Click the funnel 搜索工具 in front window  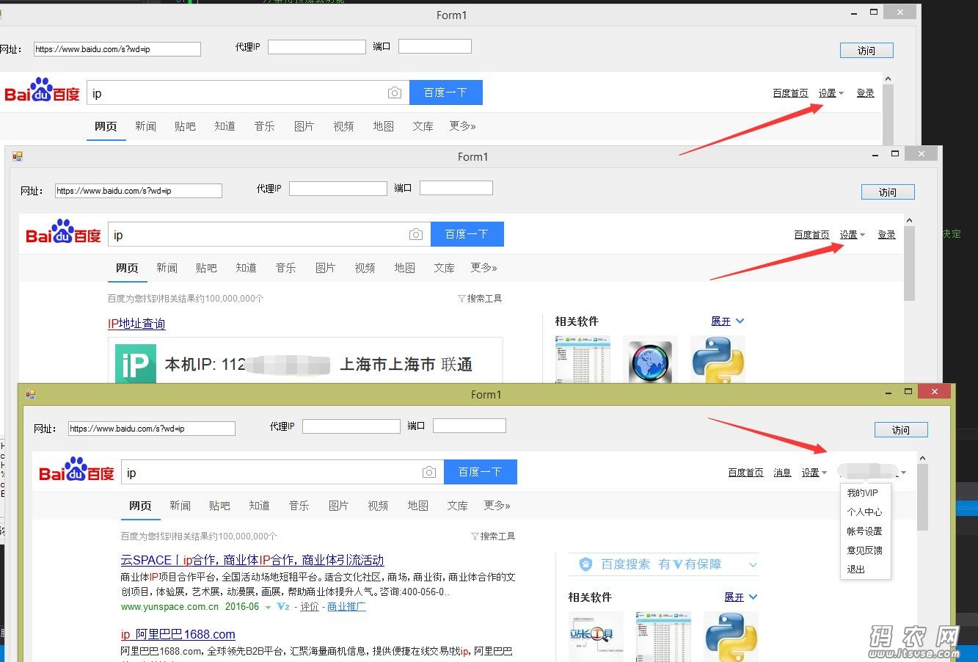point(493,536)
